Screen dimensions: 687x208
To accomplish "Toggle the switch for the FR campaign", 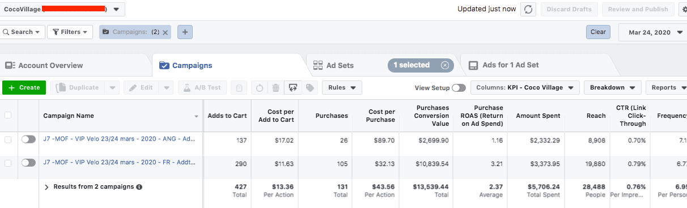I will pos(28,163).
